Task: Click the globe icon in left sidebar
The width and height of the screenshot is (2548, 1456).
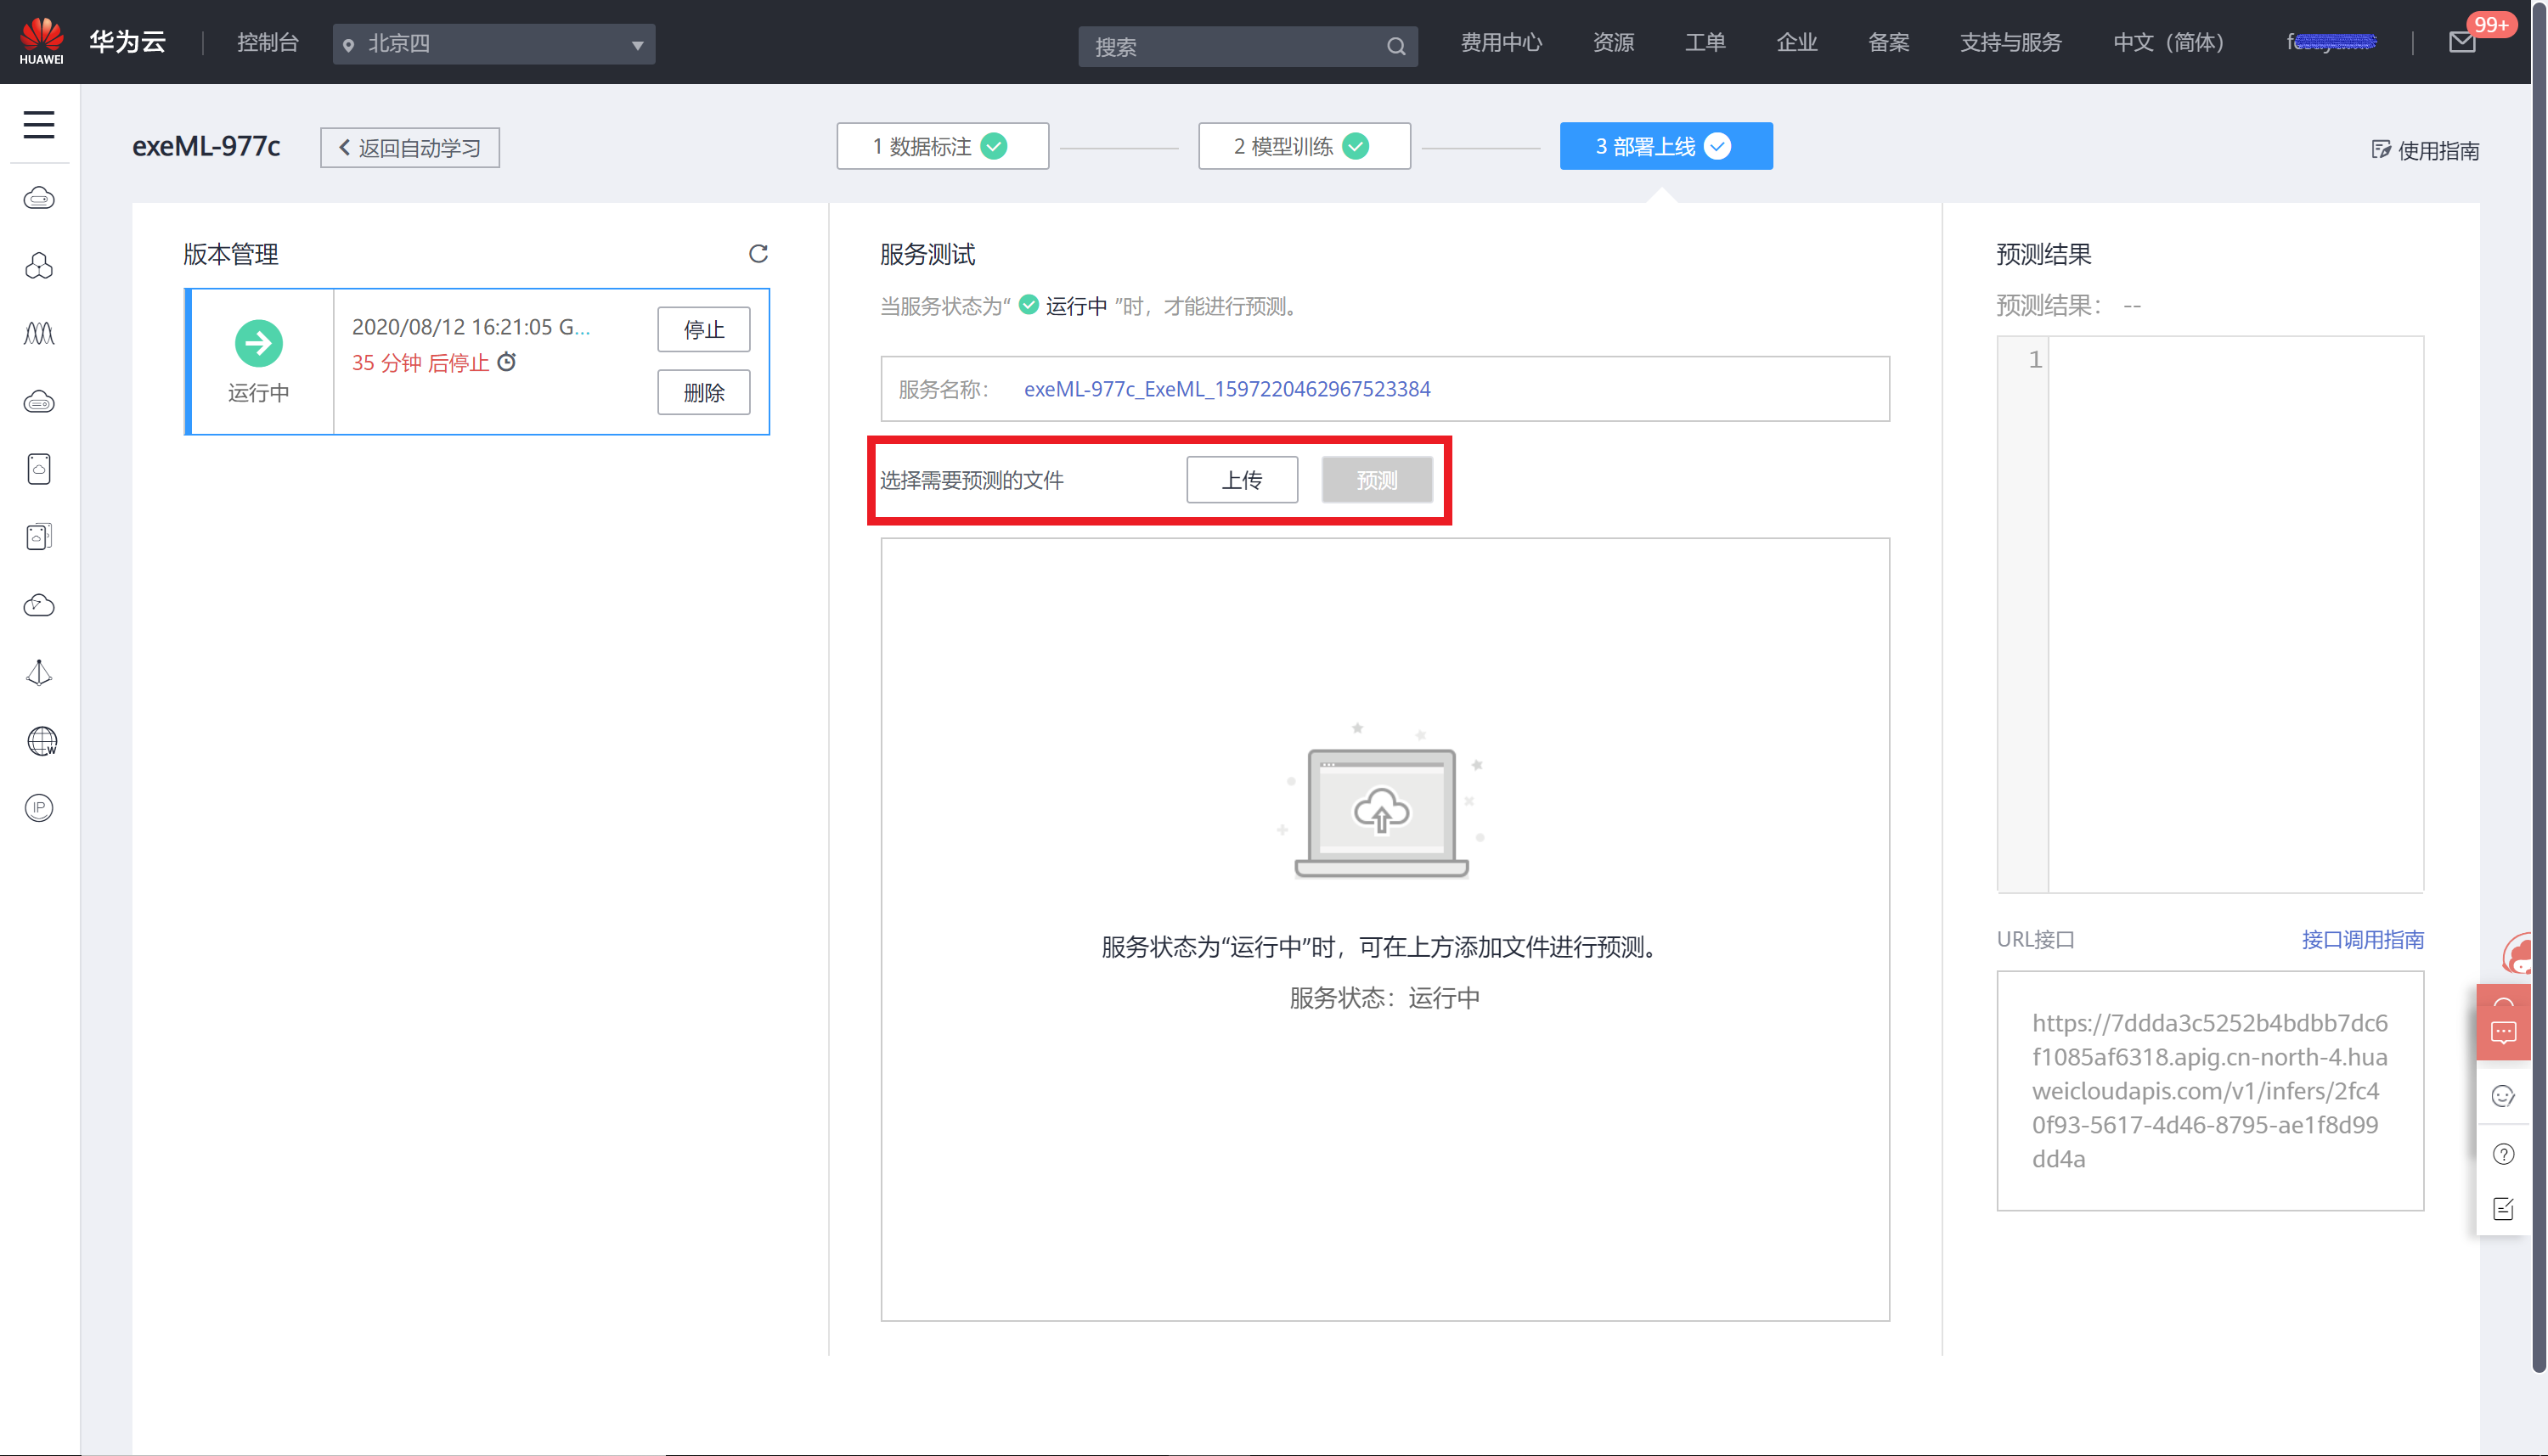Action: [x=41, y=741]
